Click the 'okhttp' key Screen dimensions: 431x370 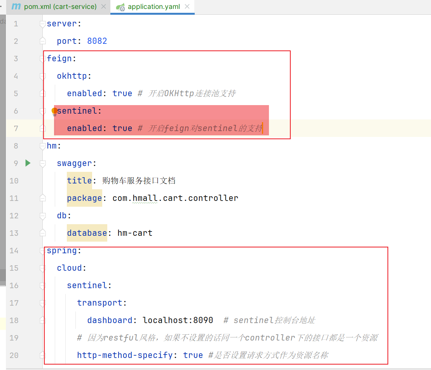click(72, 76)
